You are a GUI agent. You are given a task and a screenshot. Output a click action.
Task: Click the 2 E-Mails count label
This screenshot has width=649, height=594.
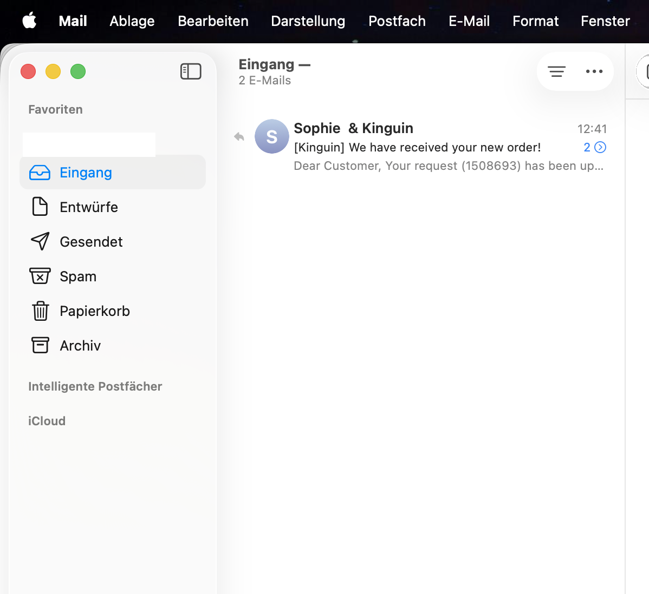click(x=264, y=80)
